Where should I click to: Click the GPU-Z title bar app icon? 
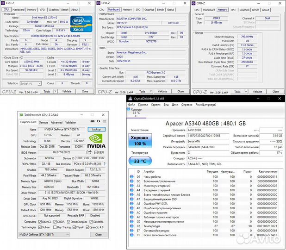coord(21,115)
